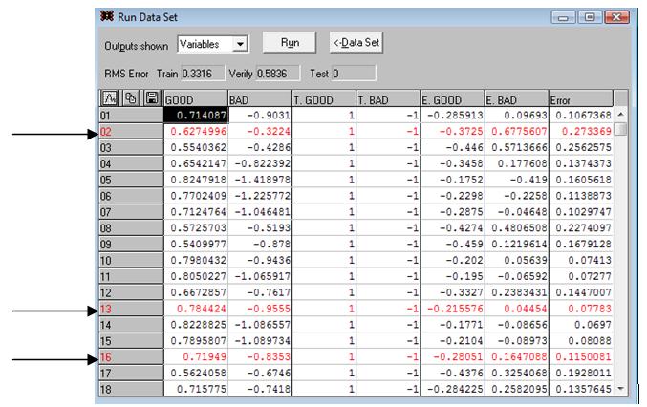Select row header 14
The height and width of the screenshot is (407, 647).
tap(131, 325)
